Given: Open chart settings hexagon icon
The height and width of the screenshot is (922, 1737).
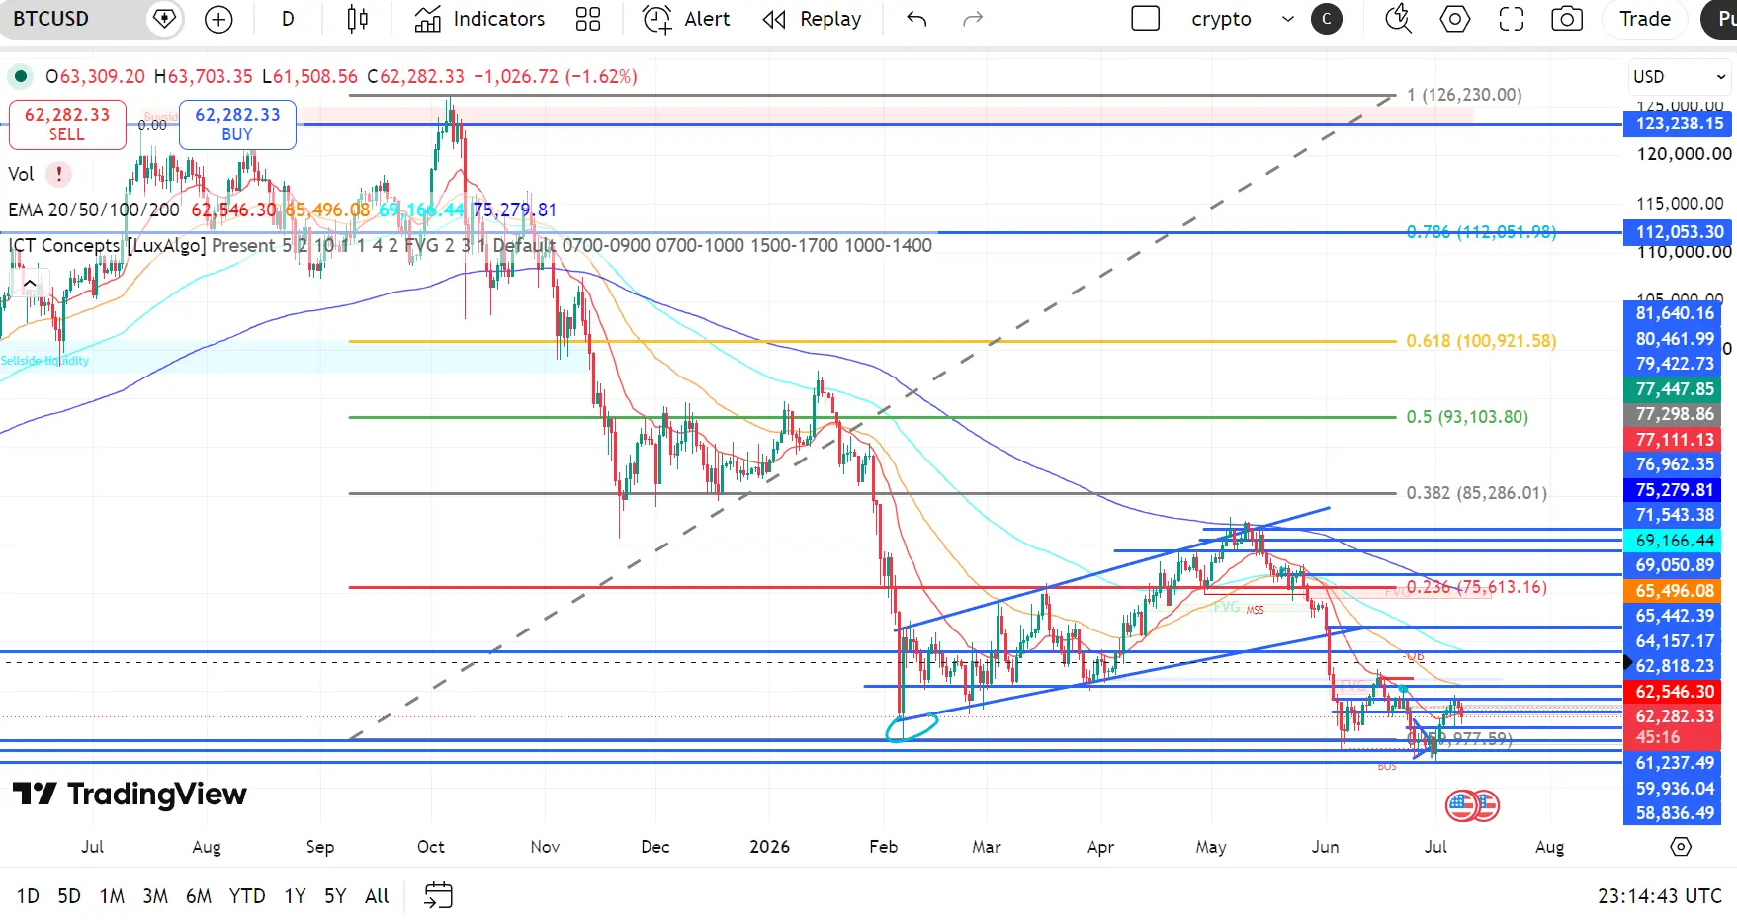Looking at the screenshot, I should tap(1454, 19).
